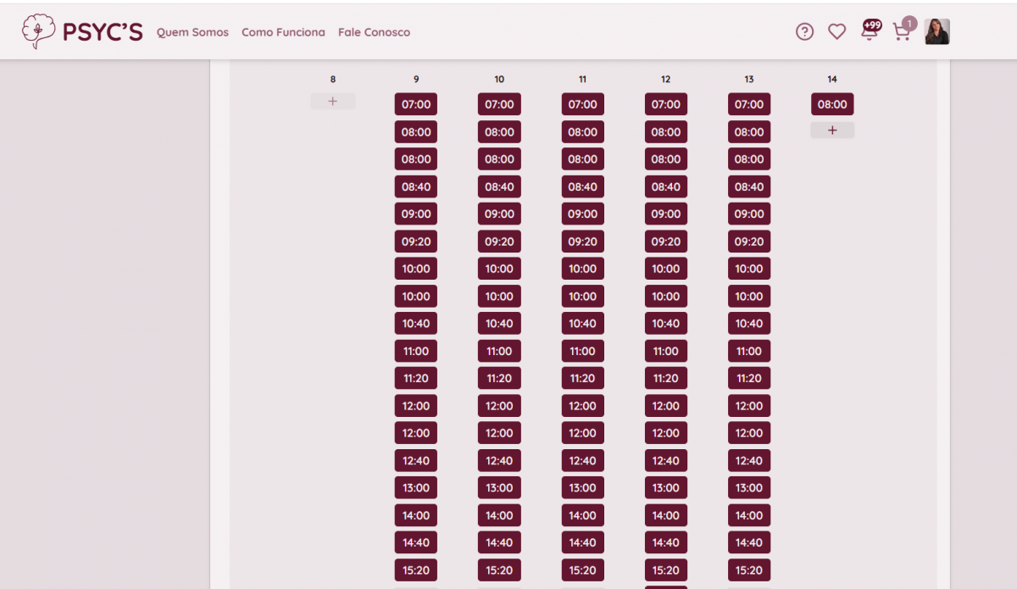Add a time slot on day 14
This screenshot has height=589, width=1017.
click(832, 131)
